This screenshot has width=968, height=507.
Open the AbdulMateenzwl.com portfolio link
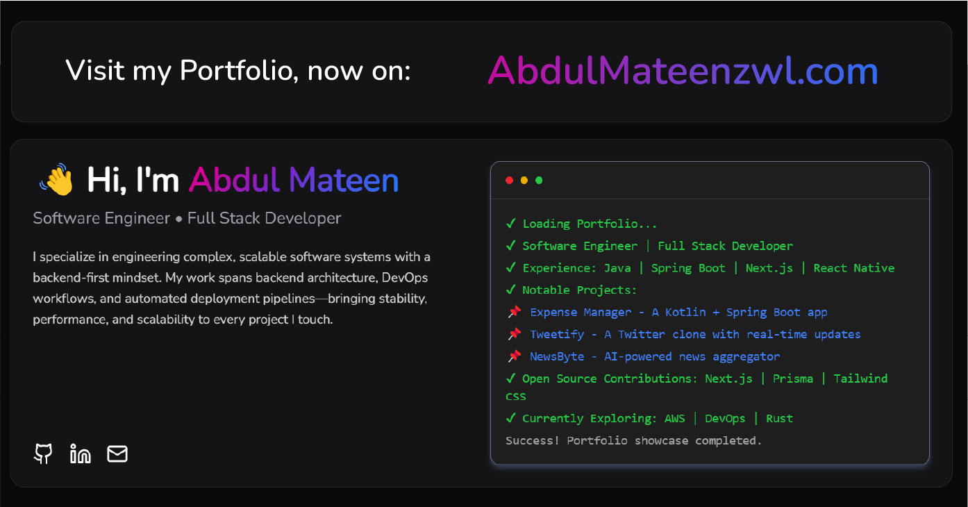(683, 70)
